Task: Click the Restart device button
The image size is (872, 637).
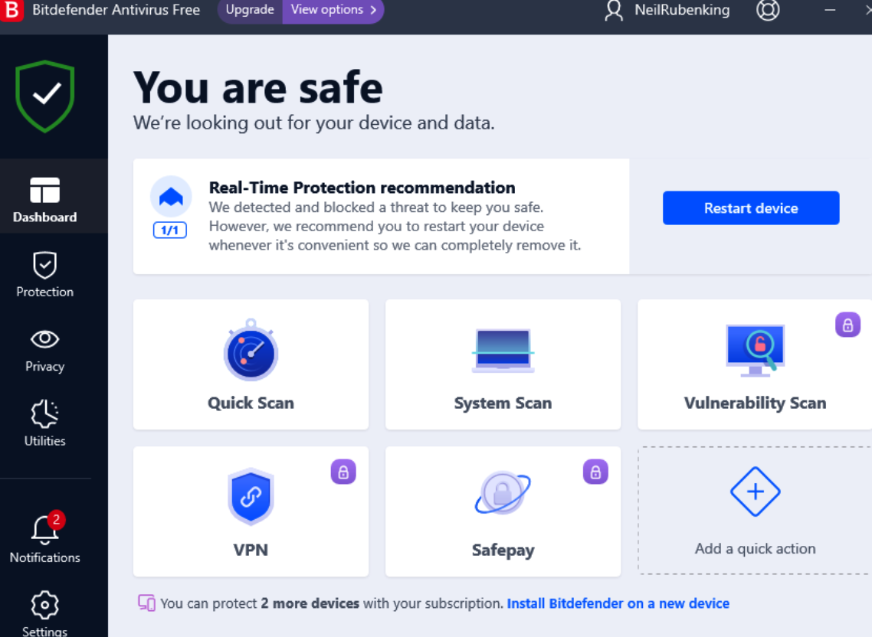Action: (751, 208)
